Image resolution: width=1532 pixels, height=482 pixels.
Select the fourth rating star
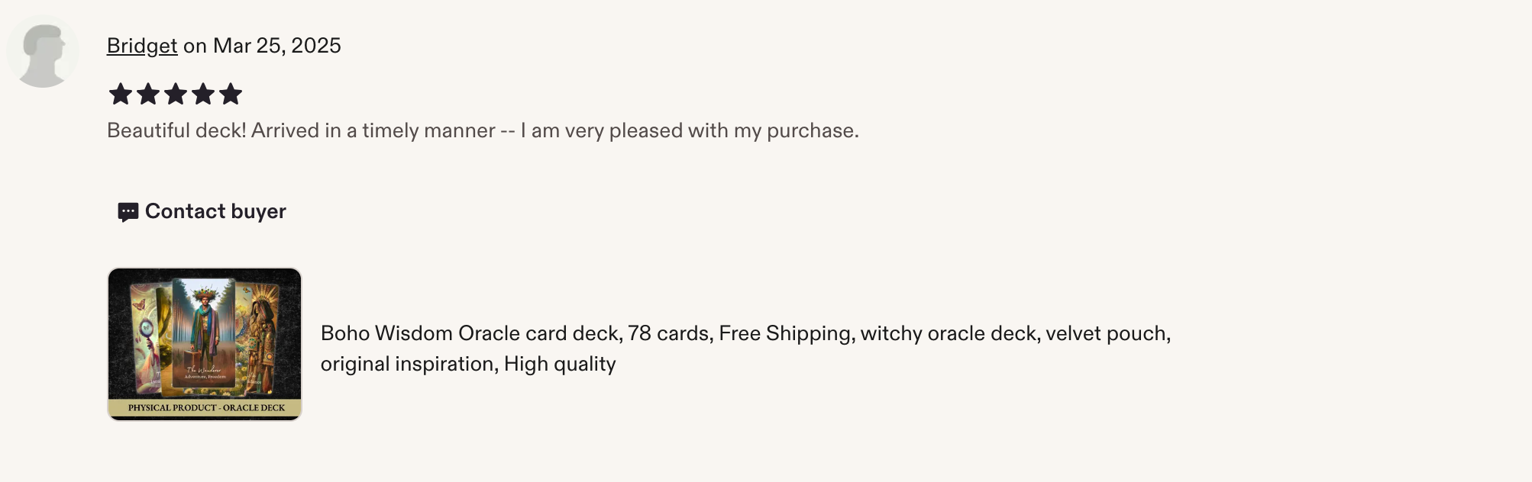[203, 94]
